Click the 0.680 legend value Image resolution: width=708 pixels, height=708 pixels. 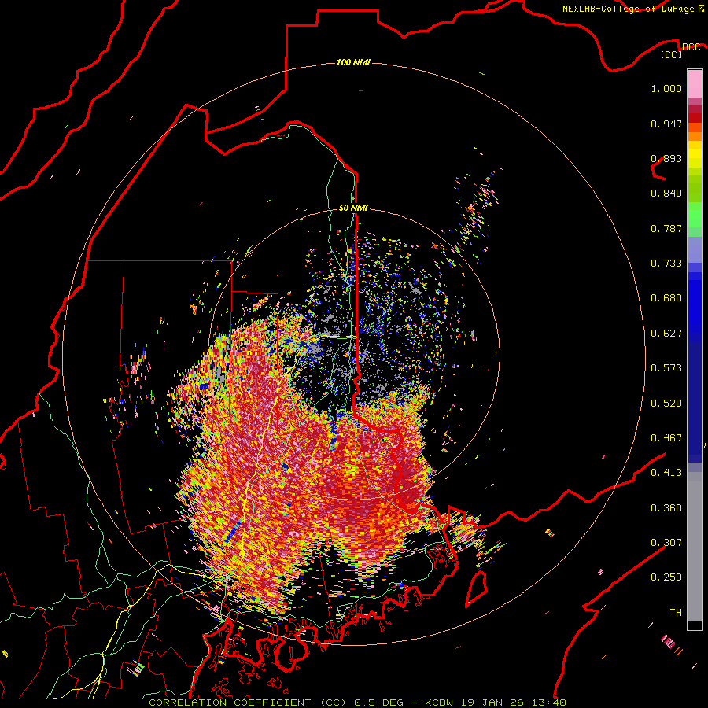tap(666, 298)
